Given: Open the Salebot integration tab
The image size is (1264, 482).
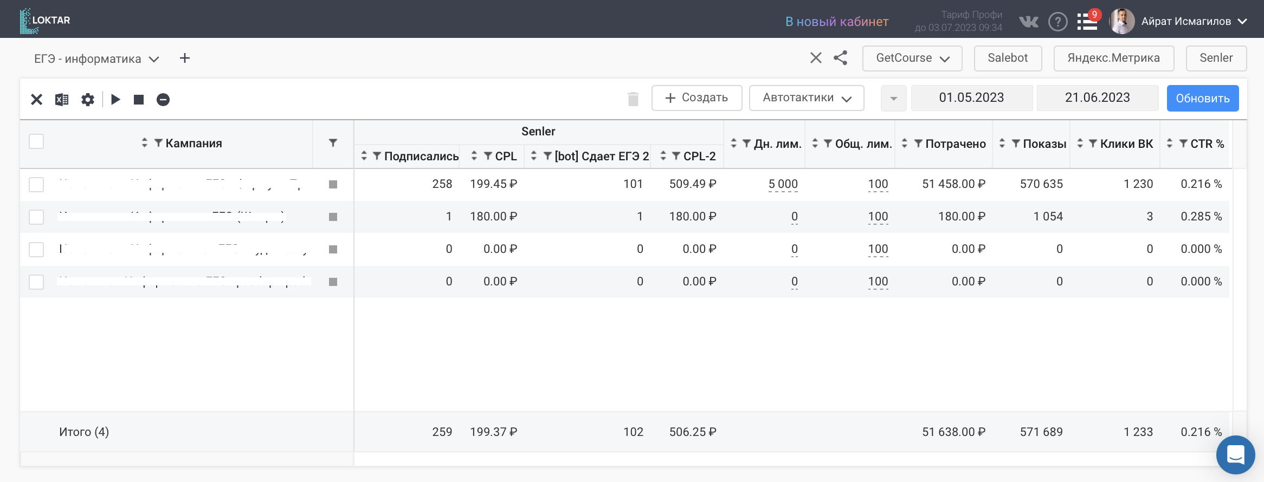Looking at the screenshot, I should (1008, 58).
